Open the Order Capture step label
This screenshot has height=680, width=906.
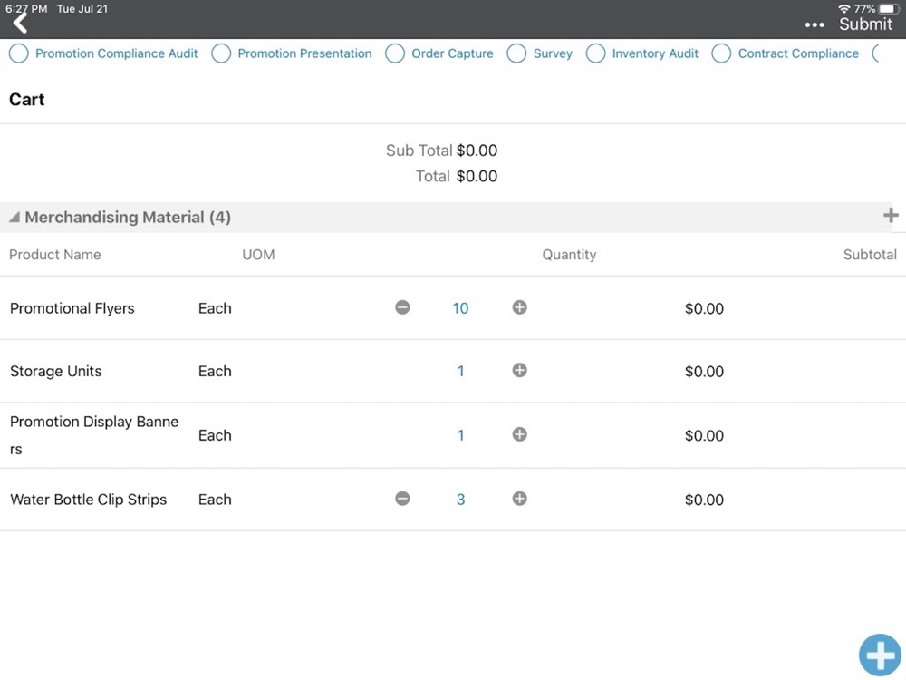452,53
